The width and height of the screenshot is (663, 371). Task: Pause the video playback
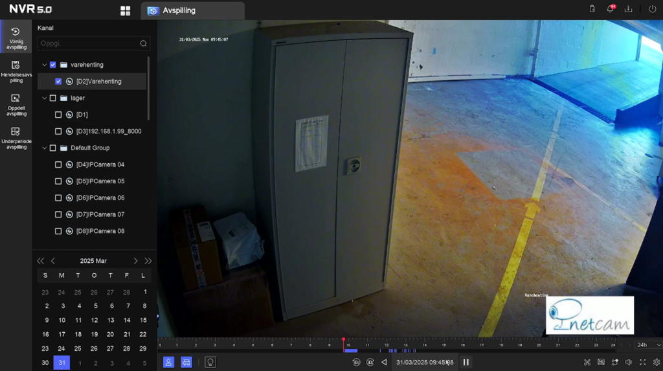tap(466, 362)
